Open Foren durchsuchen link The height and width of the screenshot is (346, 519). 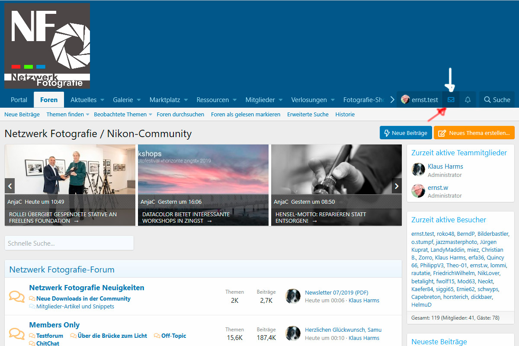tap(180, 115)
